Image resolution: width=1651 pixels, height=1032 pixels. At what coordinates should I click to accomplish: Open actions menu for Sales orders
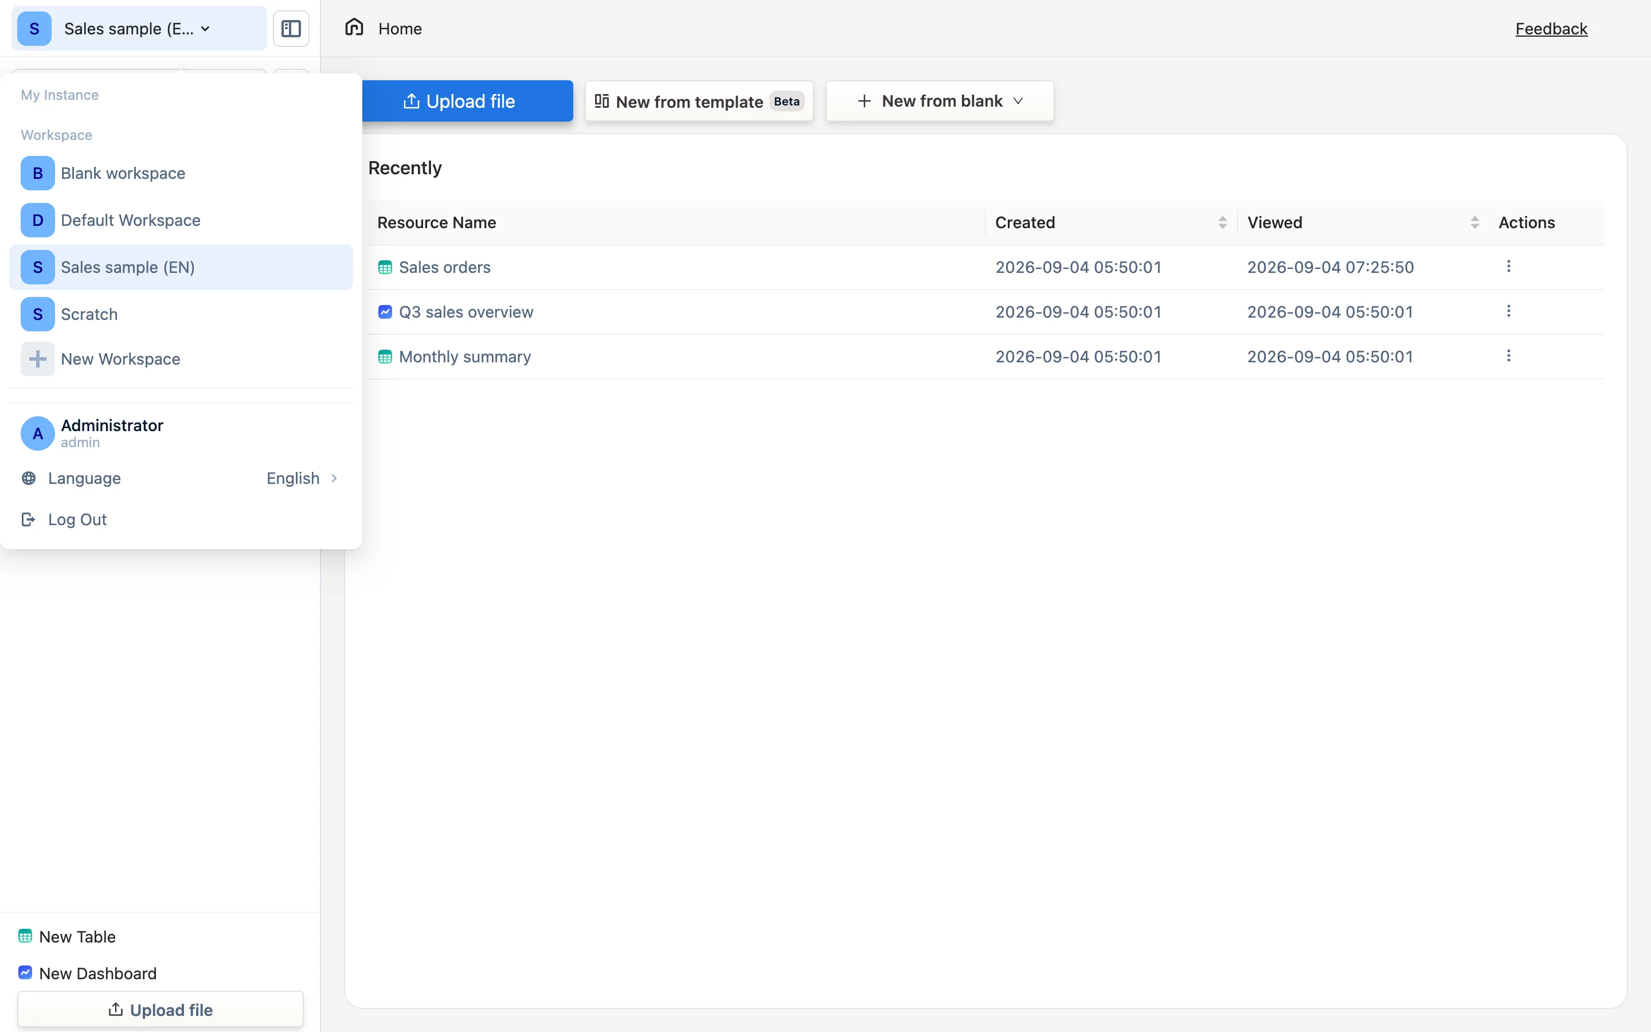(x=1508, y=266)
